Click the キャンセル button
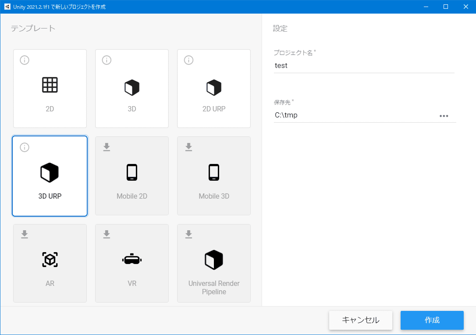 [x=361, y=320]
